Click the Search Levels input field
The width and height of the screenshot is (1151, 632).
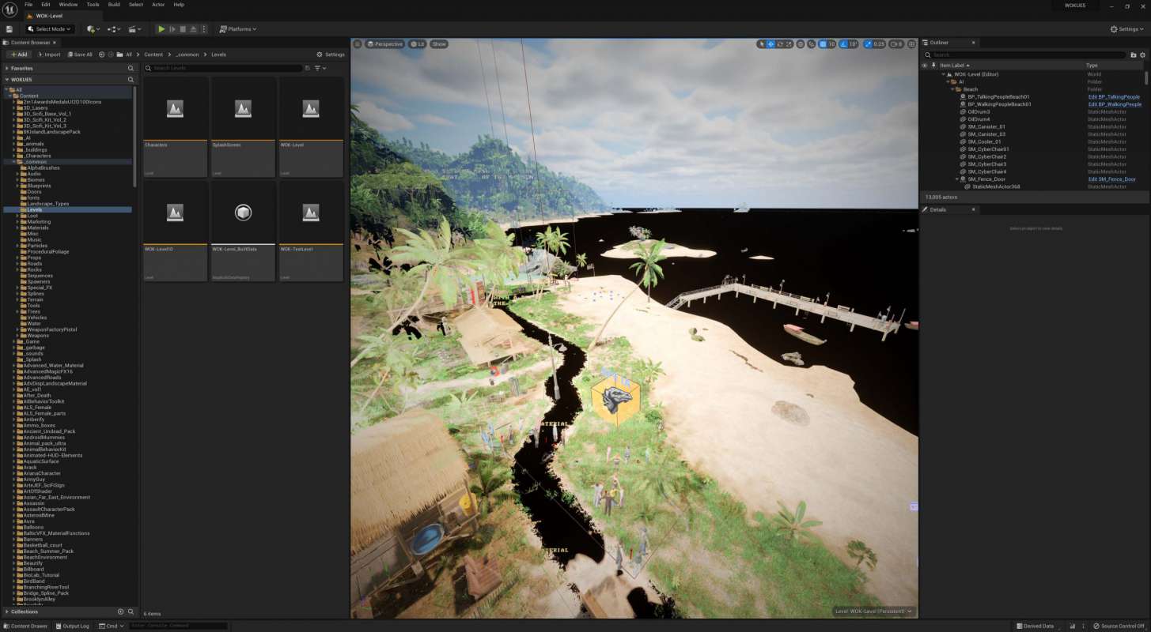223,69
